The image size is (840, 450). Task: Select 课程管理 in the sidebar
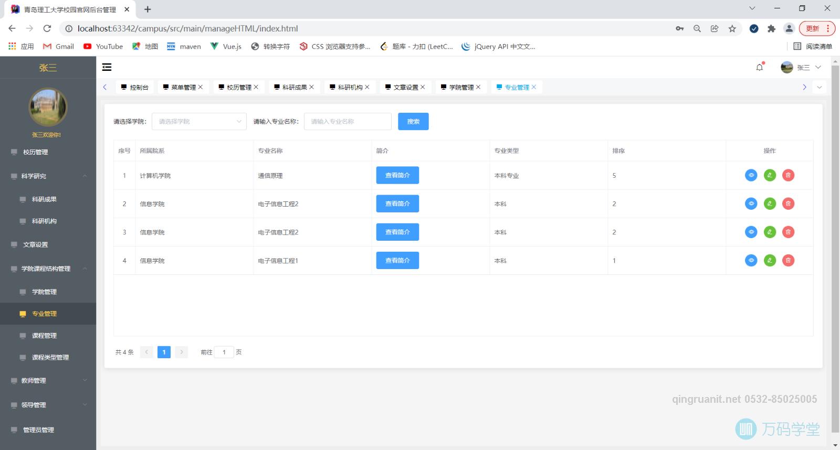44,336
